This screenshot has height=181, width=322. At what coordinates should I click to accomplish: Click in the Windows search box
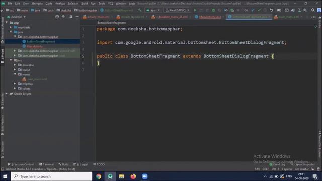click(x=51, y=176)
